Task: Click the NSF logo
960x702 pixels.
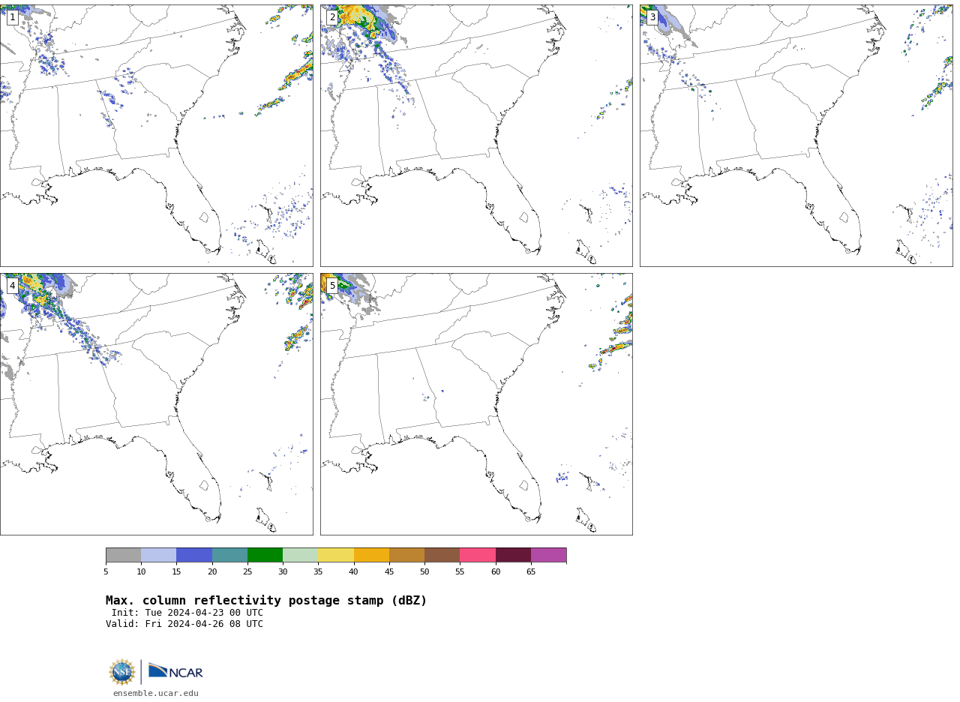Action: coord(122,672)
